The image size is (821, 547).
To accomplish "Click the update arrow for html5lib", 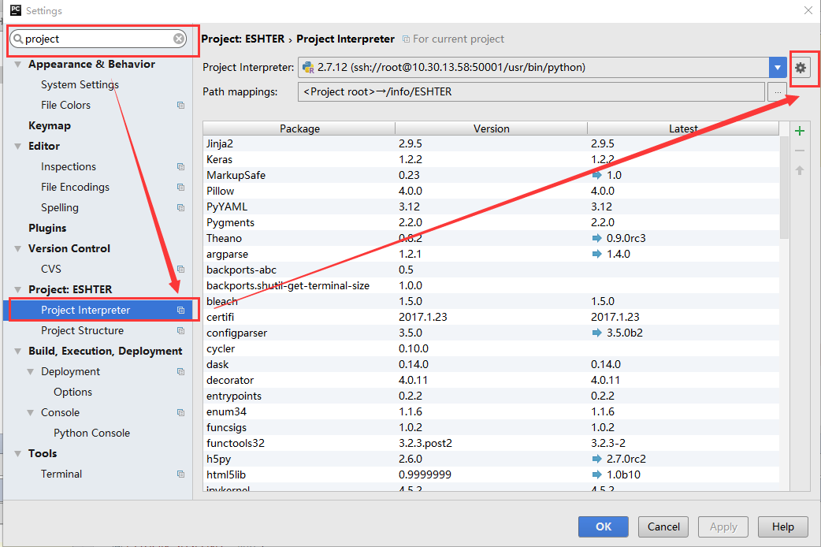I will pyautogui.click(x=596, y=474).
